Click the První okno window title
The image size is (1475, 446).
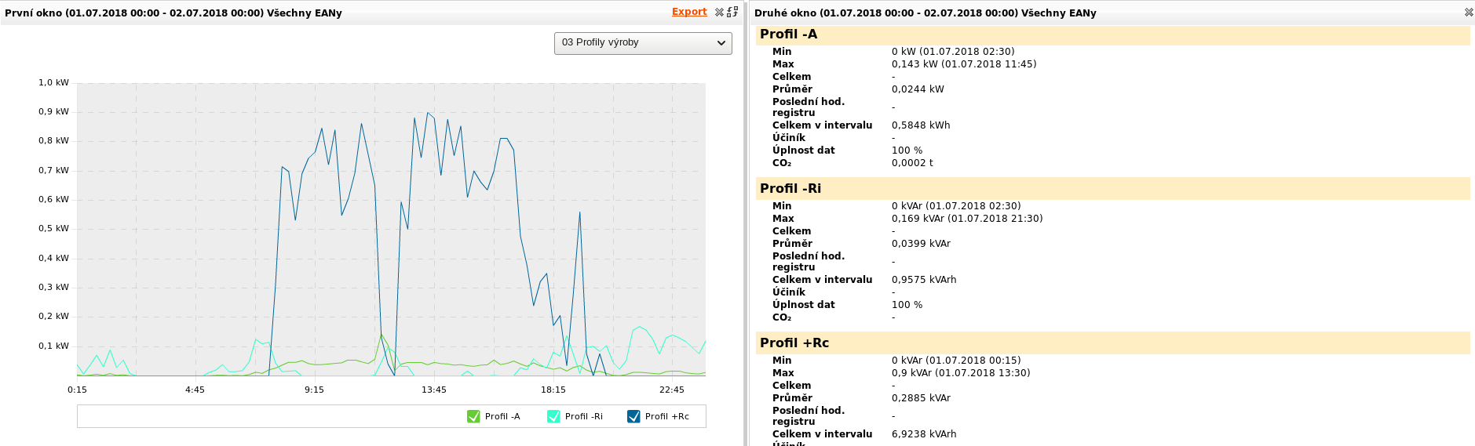pyautogui.click(x=173, y=13)
